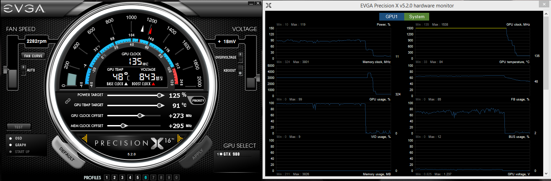Click the right yellow arrow beside X16 logo
Viewport: 551px width, 181px height.
point(180,138)
